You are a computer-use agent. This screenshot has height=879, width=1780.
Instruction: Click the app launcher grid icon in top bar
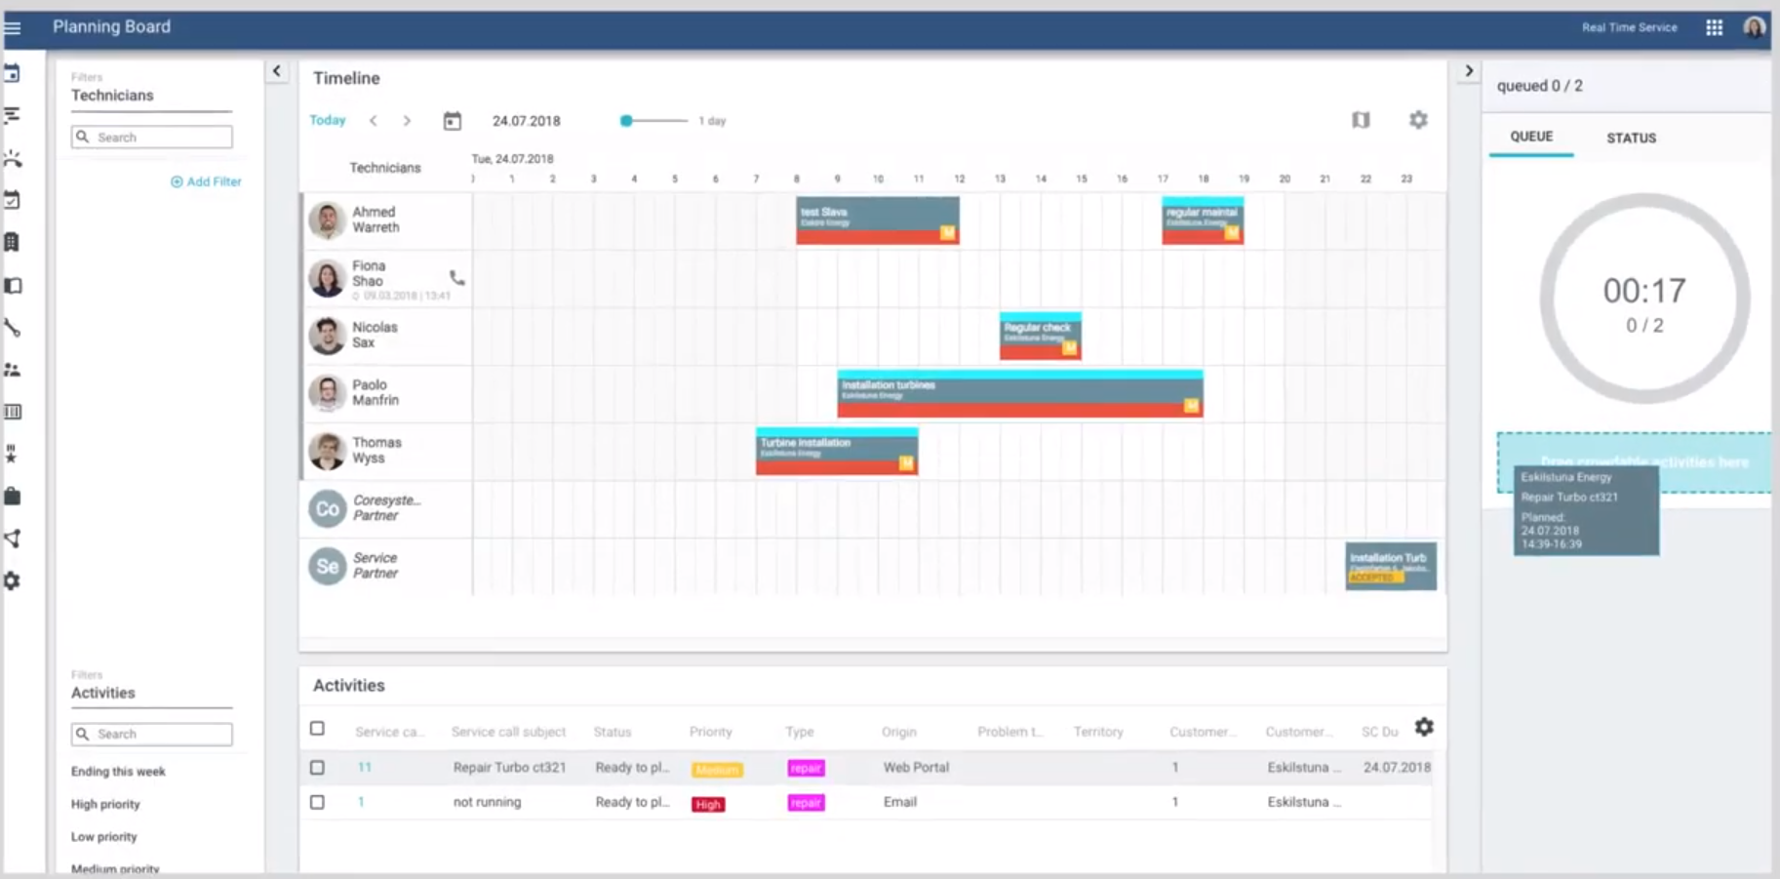coord(1714,26)
